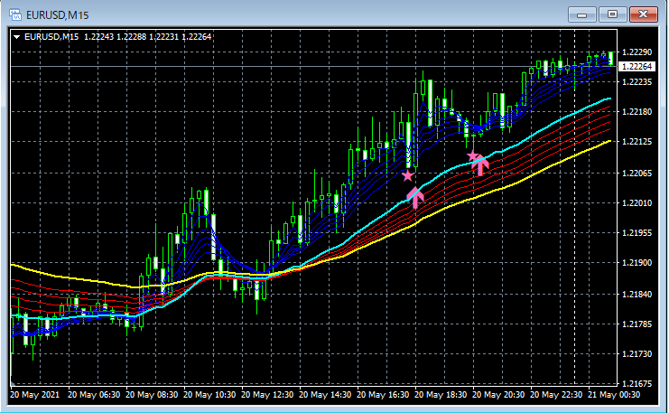Click the OHLC text 1.22243 1.22288 1.22231 1.22264
The width and height of the screenshot is (669, 413).
point(148,37)
